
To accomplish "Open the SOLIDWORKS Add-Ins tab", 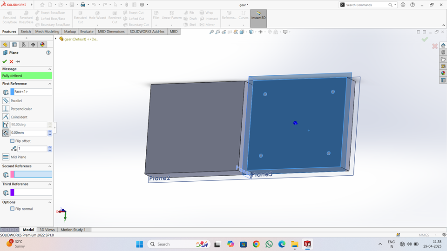I will [x=147, y=32].
